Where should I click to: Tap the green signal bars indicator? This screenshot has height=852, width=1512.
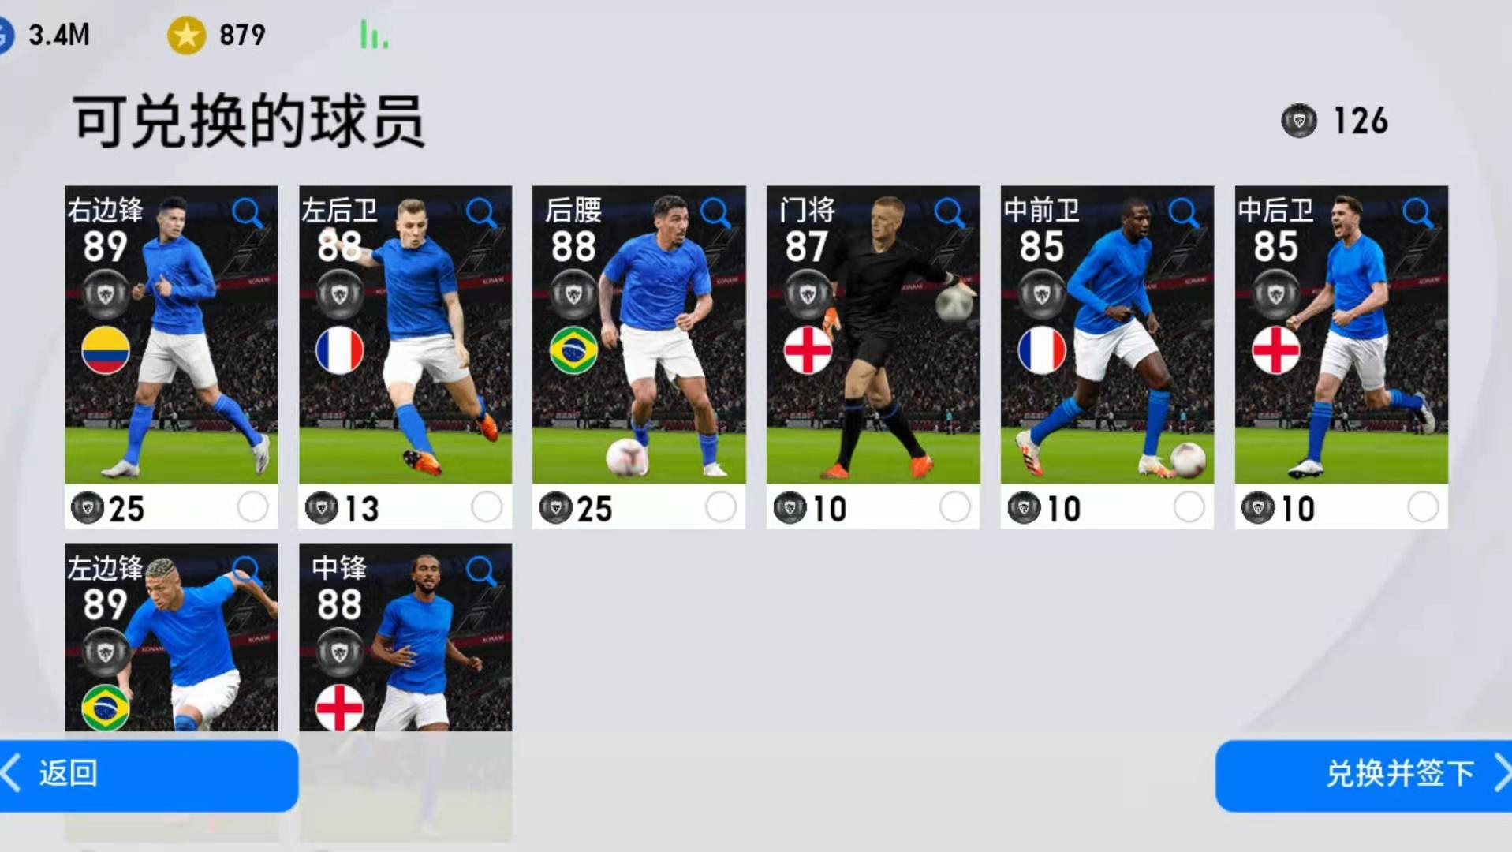(374, 35)
